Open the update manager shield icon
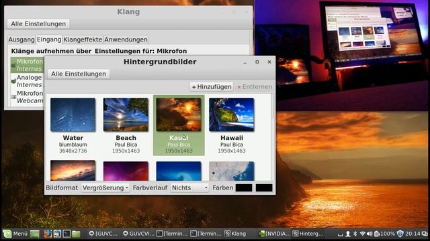 click(x=400, y=234)
